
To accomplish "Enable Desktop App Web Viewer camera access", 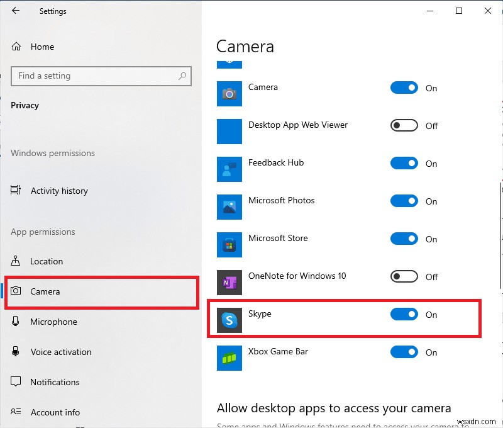I will pos(404,125).
